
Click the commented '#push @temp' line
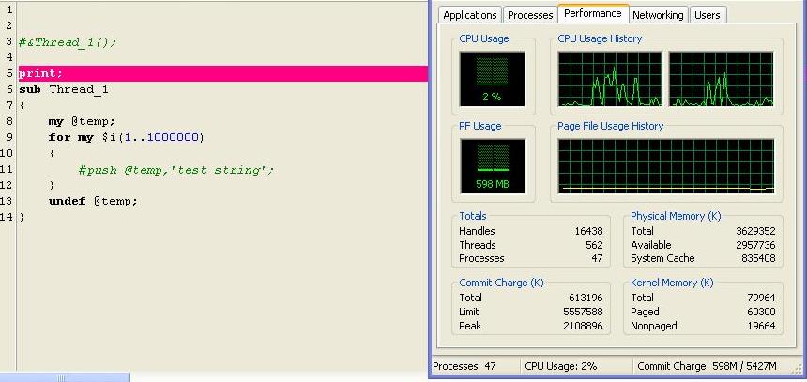pos(176,169)
